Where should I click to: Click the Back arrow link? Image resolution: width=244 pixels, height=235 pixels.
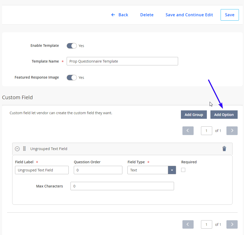pos(120,15)
